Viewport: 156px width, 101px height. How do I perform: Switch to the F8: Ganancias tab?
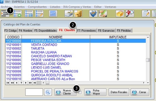(x=106, y=31)
